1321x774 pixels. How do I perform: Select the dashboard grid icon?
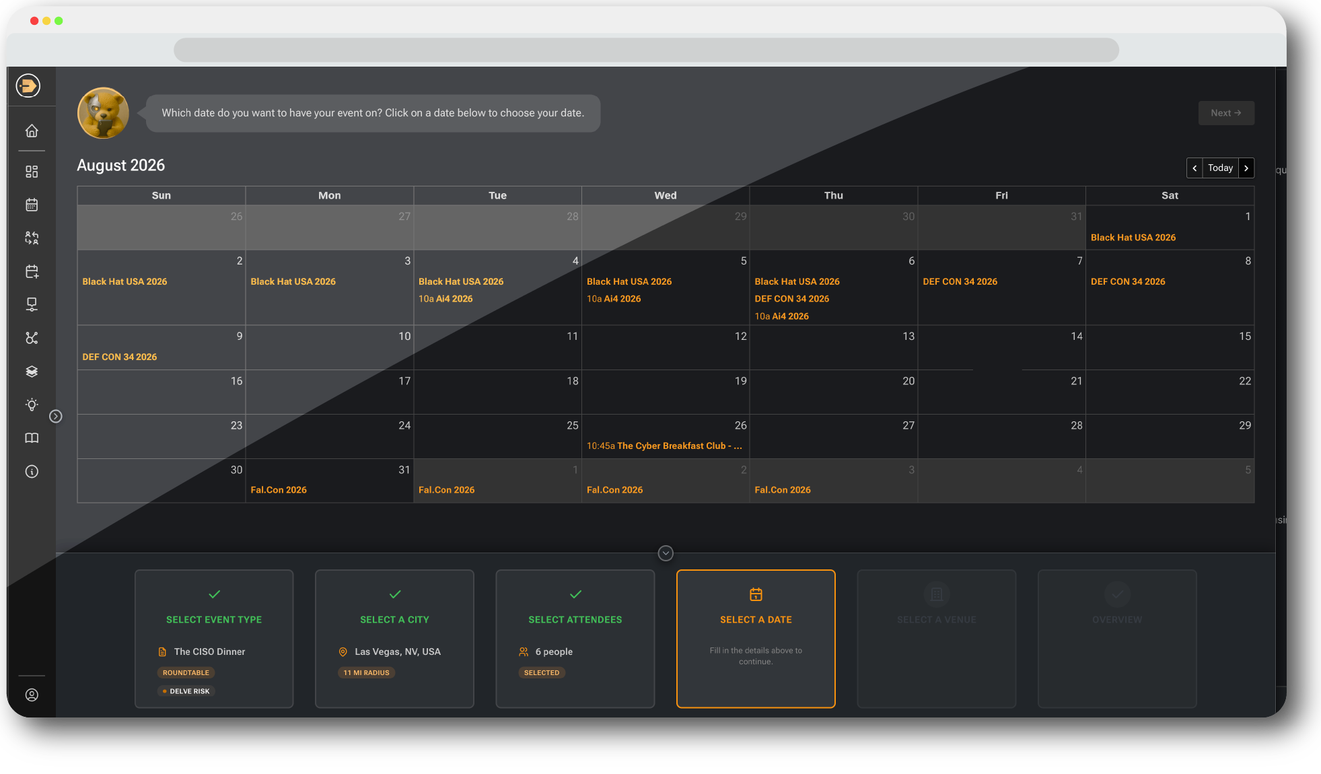point(31,172)
